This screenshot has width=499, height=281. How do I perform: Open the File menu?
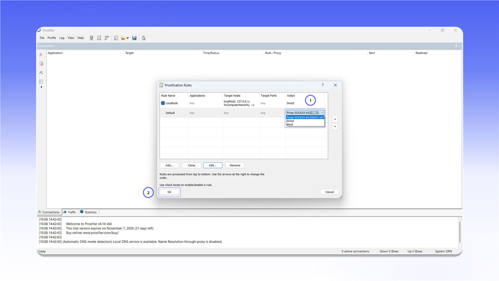point(42,38)
